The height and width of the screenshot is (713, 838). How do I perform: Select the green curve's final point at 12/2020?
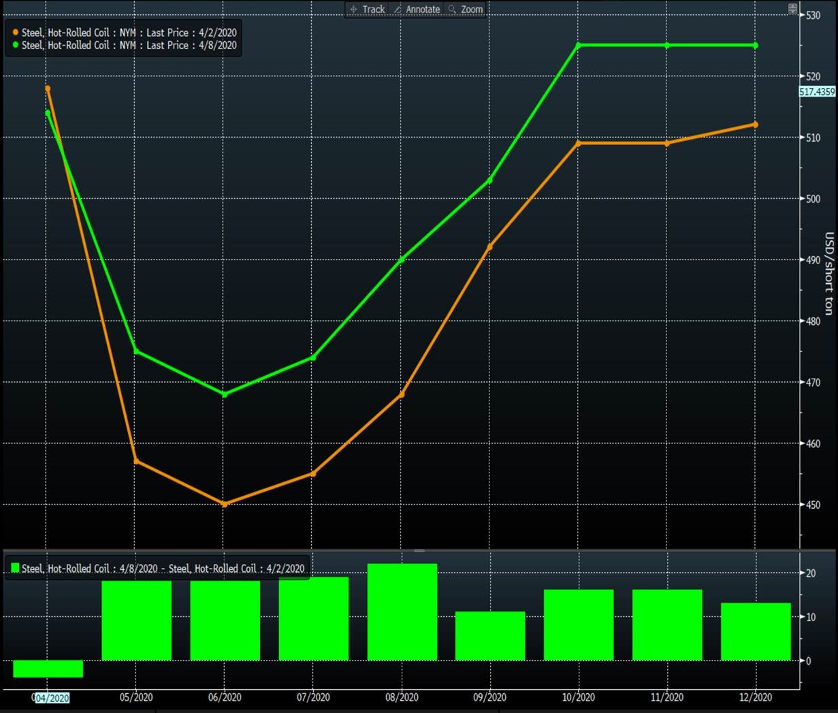point(756,46)
